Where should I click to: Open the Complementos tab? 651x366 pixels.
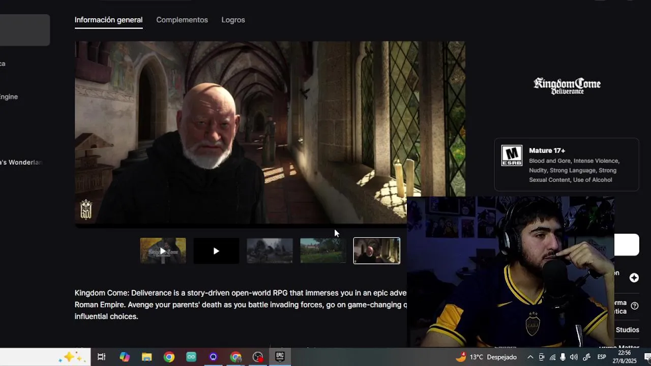182,20
